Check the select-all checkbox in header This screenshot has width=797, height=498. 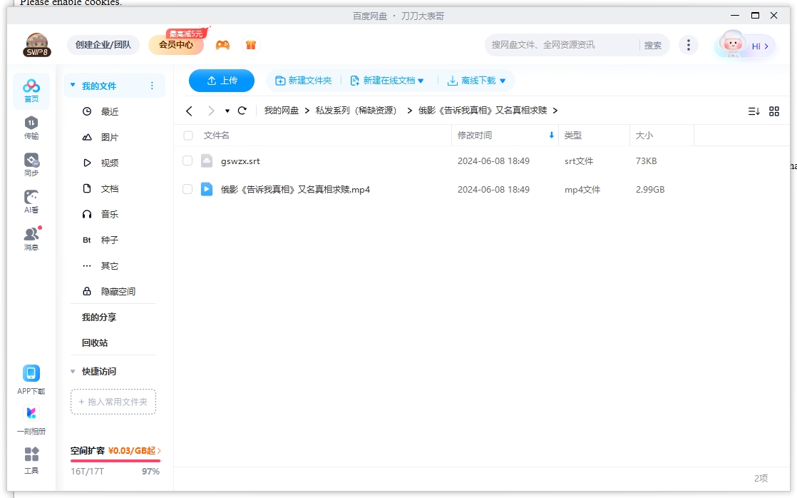pos(187,135)
